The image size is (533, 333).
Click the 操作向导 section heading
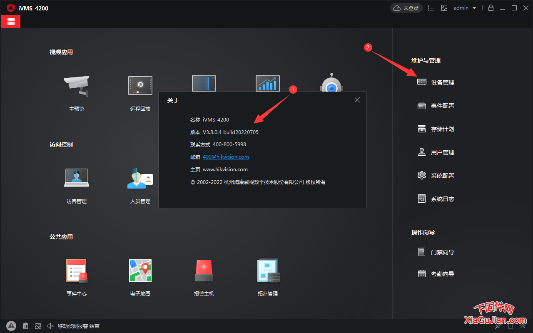coord(423,232)
